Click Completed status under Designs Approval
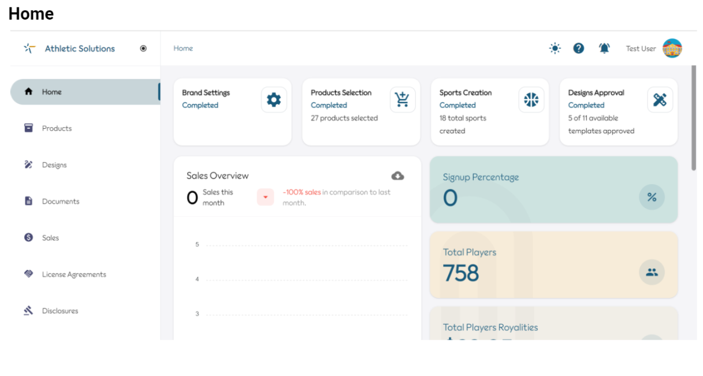This screenshot has width=703, height=376. coord(586,105)
